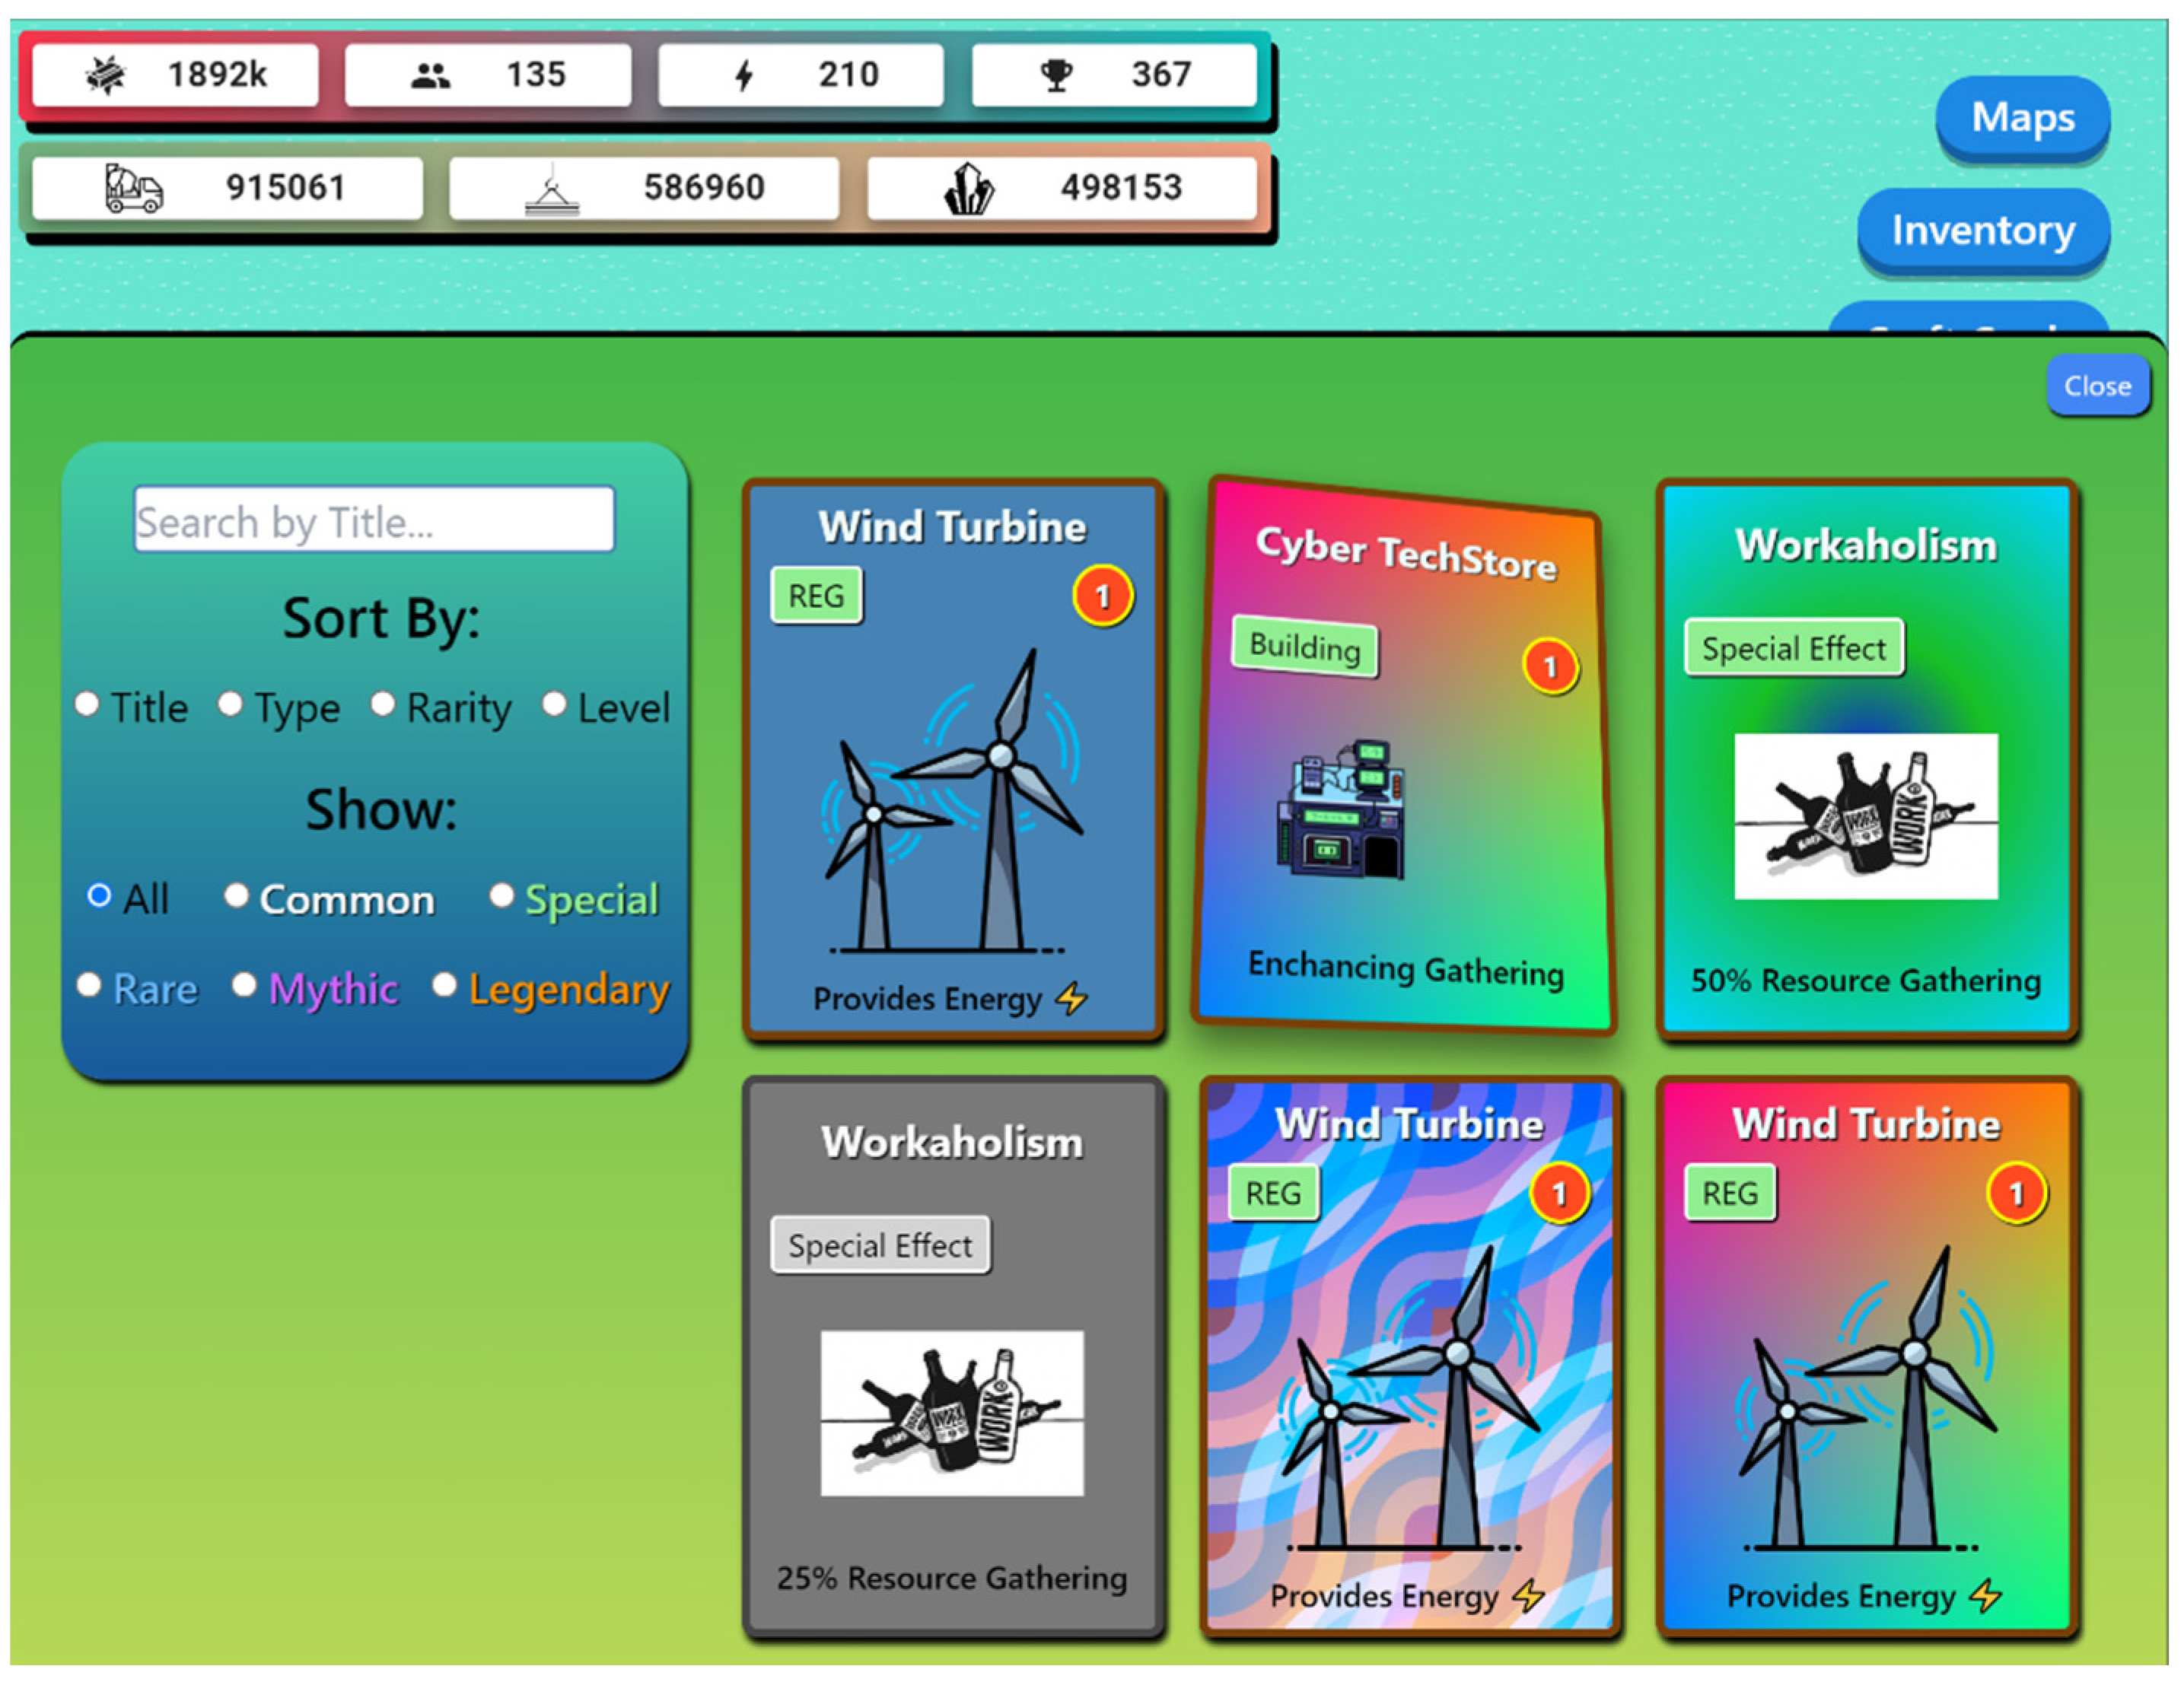
Task: Sort cards by Rarity
Action: tap(383, 704)
